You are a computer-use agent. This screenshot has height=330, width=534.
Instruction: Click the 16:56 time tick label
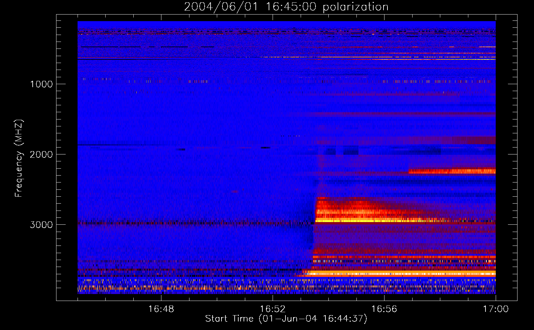(384, 309)
